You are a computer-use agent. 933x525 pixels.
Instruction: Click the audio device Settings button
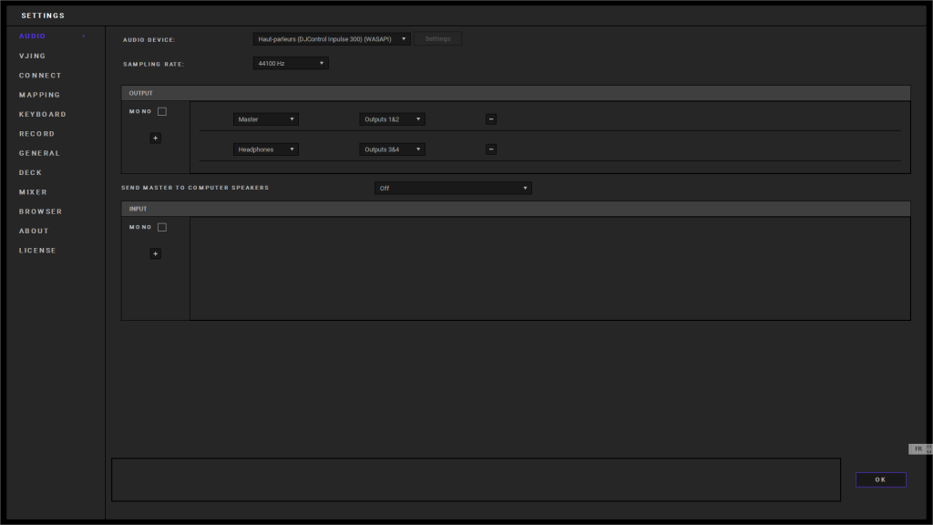(x=438, y=39)
